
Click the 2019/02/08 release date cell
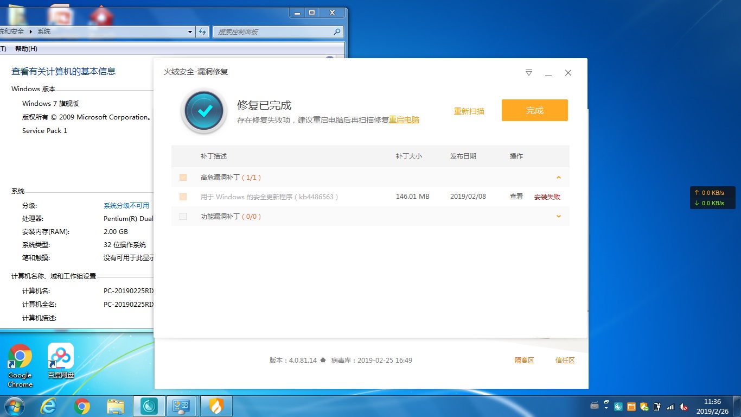pyautogui.click(x=468, y=197)
